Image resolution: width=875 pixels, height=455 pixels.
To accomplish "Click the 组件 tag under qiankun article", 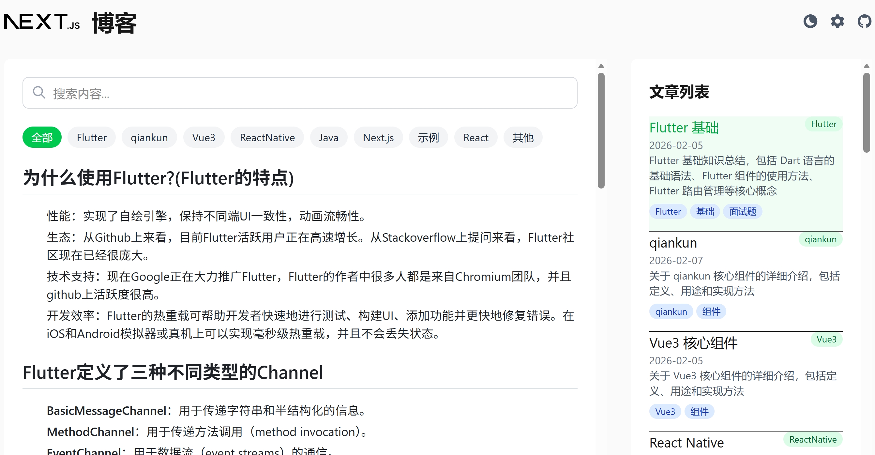I will (711, 311).
